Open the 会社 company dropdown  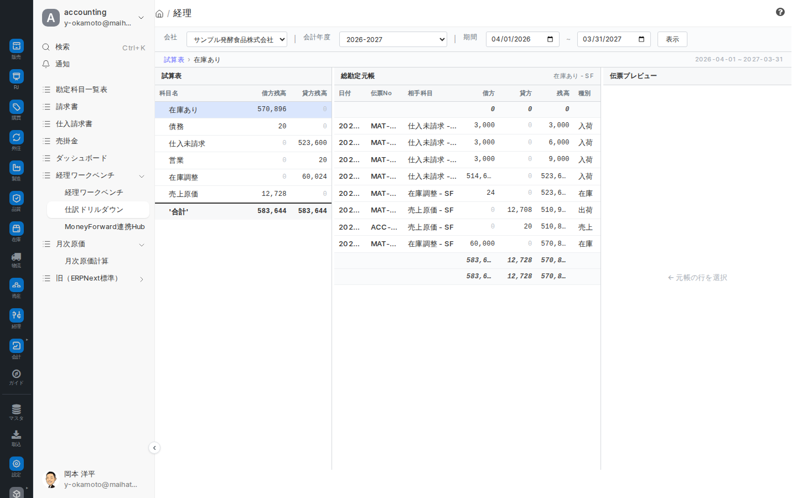[237, 39]
